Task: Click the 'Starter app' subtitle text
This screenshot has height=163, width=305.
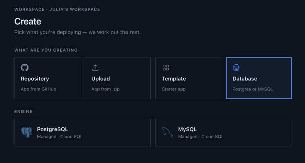Action: pos(174,89)
